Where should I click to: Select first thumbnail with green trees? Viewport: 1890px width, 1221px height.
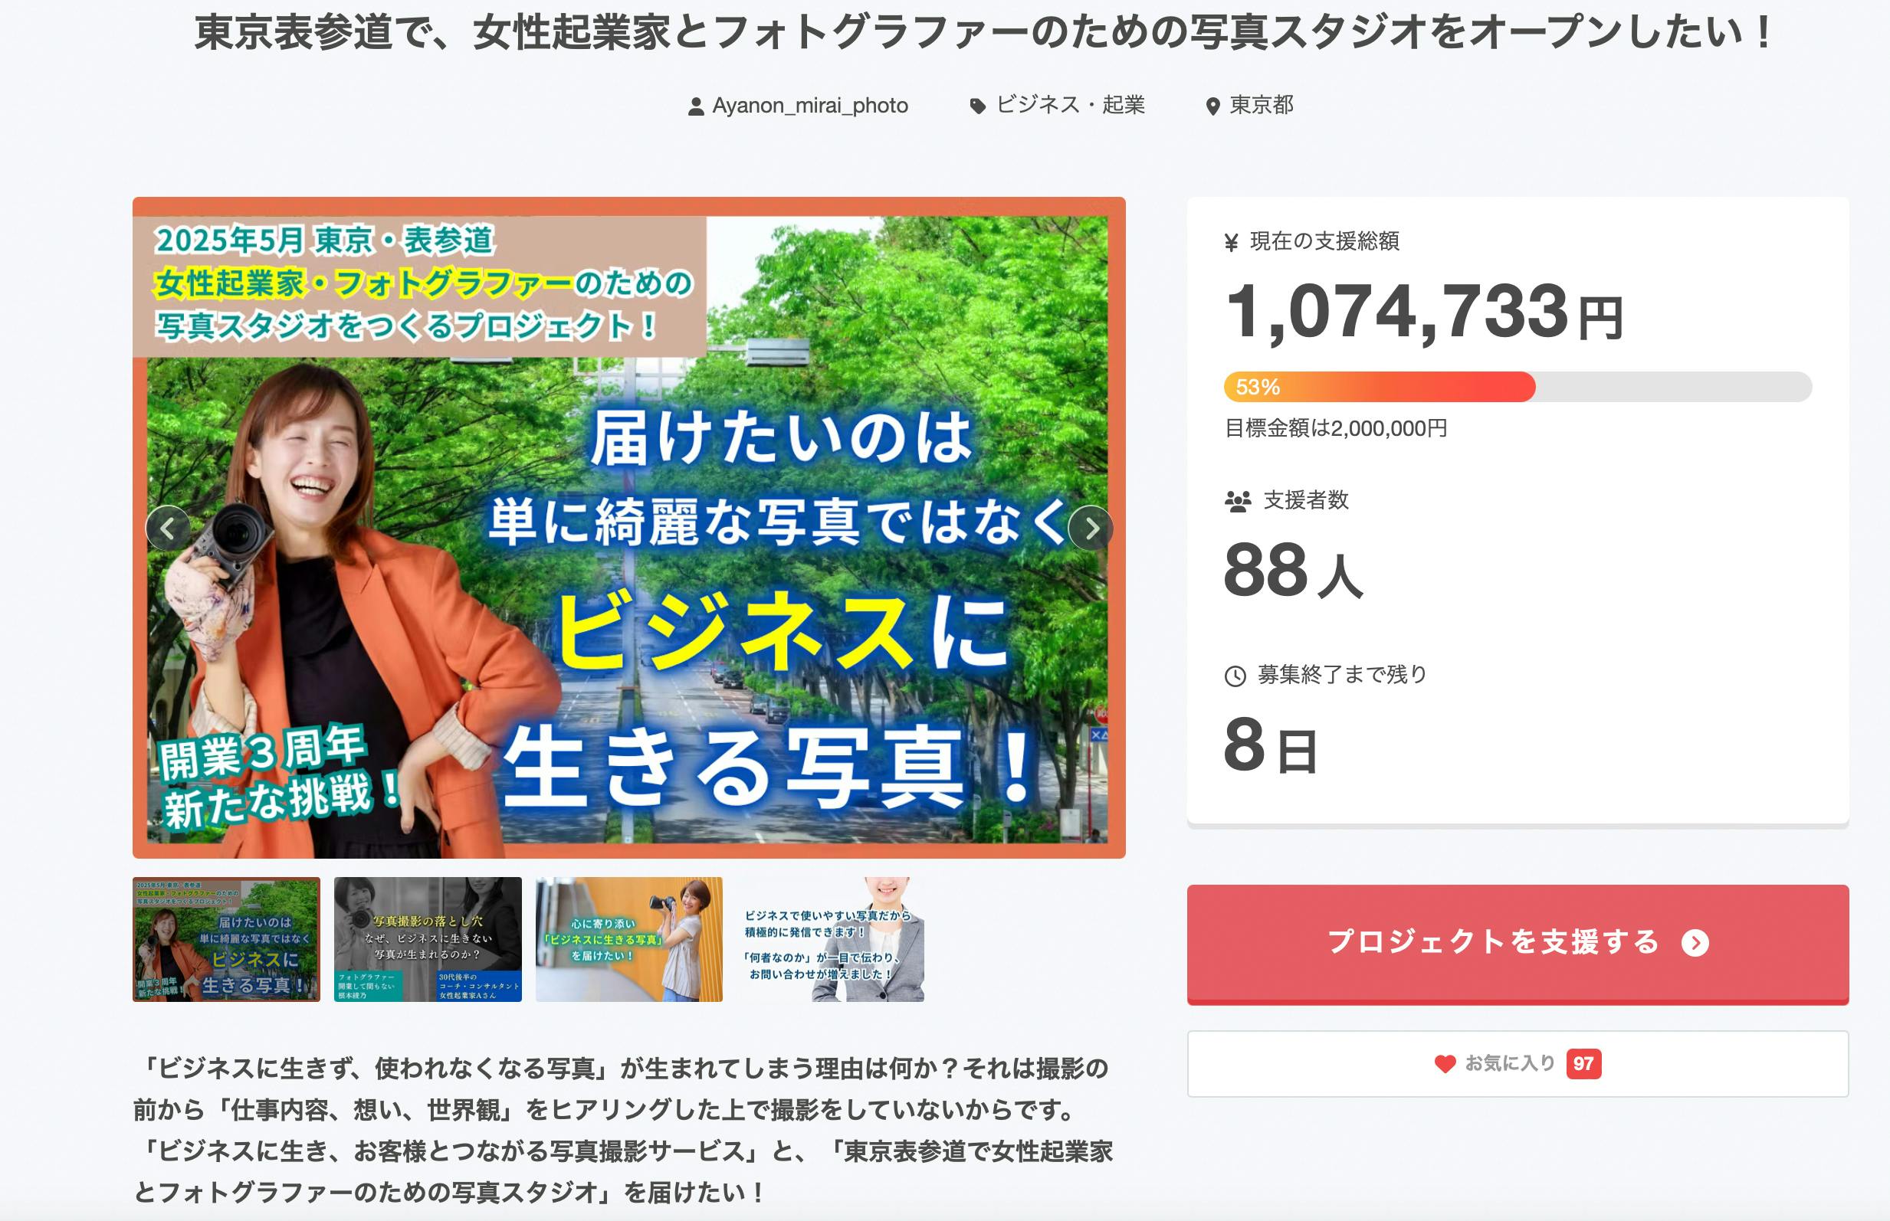point(226,940)
